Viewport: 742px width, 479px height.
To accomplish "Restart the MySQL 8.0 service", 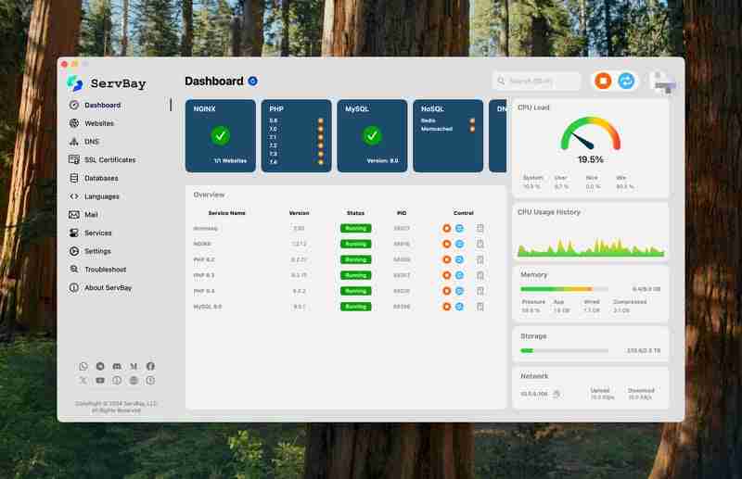I will [459, 306].
